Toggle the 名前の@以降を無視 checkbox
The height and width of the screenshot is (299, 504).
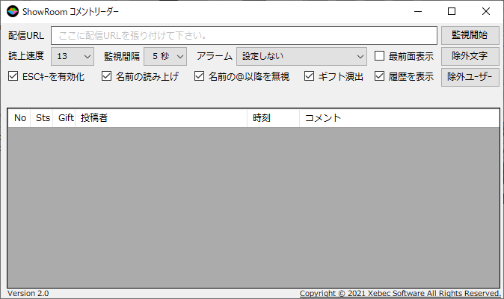point(200,76)
